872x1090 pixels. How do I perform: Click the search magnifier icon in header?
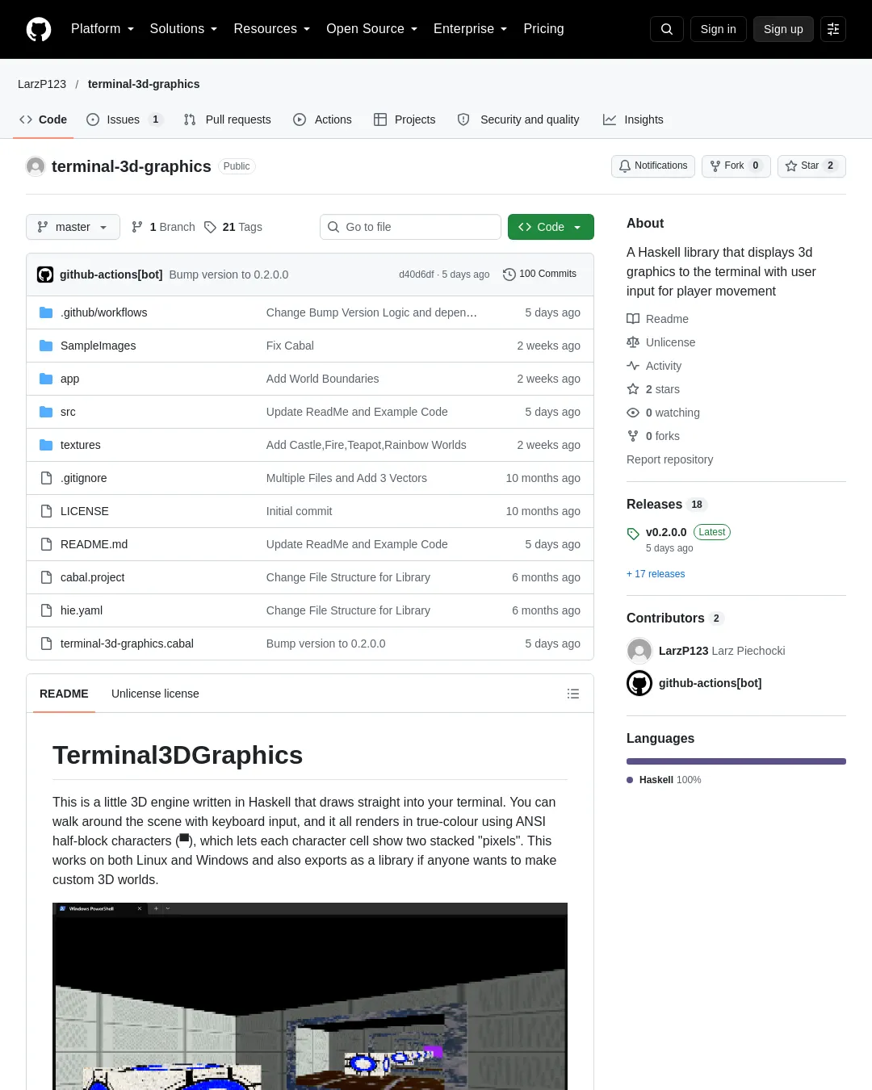tap(667, 29)
